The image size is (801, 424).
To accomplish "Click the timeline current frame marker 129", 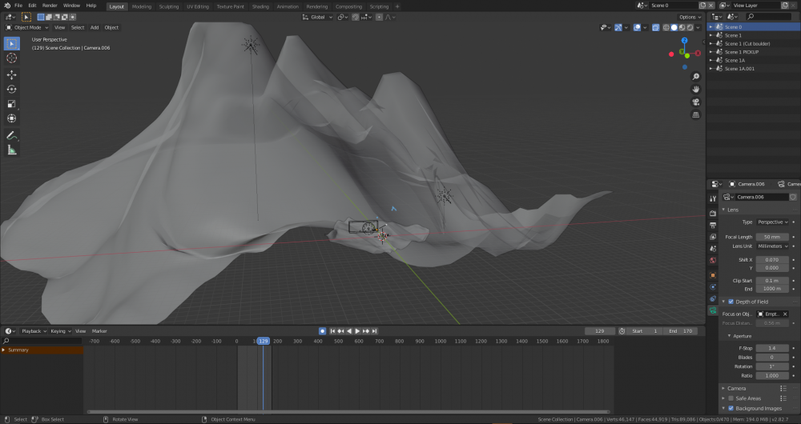I will click(263, 341).
